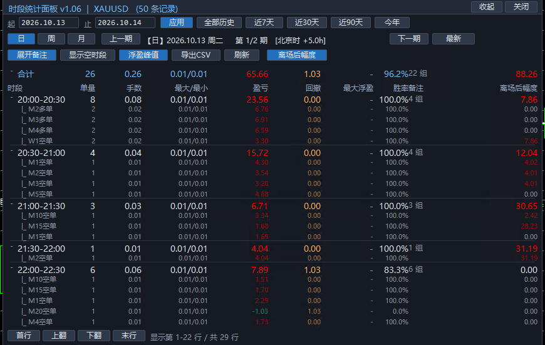Image resolution: width=545 pixels, height=345 pixels.
Task: Switch to the 日 period tab
Action: click(21, 39)
